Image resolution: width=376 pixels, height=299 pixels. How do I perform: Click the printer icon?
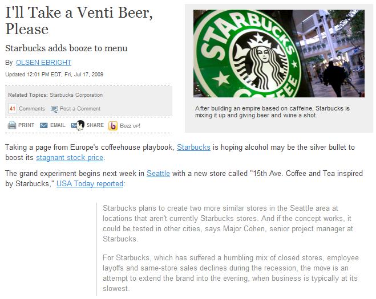tap(12, 125)
